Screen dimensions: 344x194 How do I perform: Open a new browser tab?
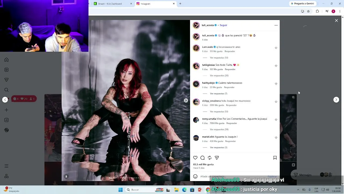click(180, 4)
